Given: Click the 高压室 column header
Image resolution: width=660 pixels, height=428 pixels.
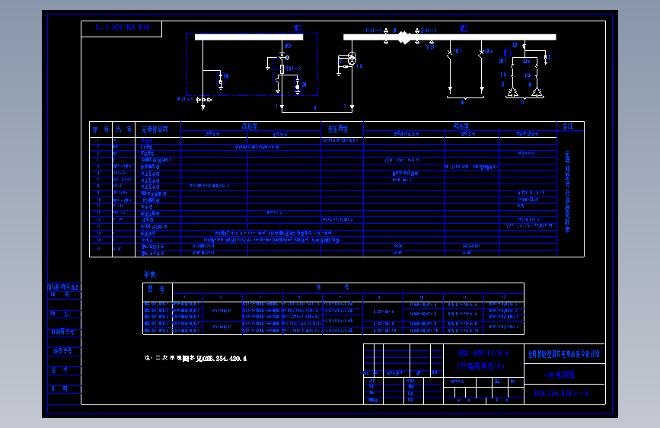Looking at the screenshot, I should [250, 126].
